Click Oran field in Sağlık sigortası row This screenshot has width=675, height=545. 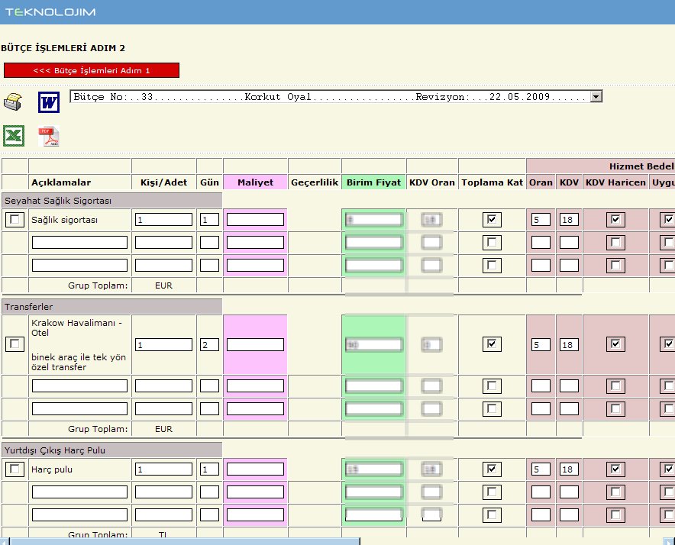point(541,220)
